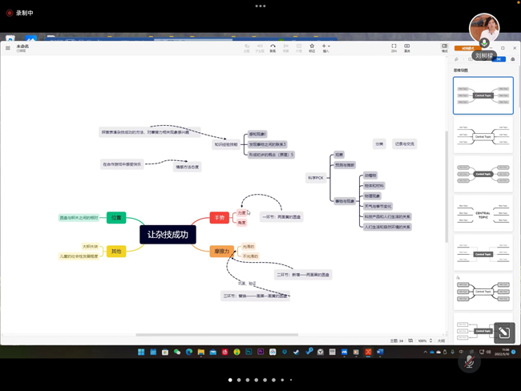Open the XMind hamburger menu
The width and height of the screenshot is (521, 391).
coord(8,48)
